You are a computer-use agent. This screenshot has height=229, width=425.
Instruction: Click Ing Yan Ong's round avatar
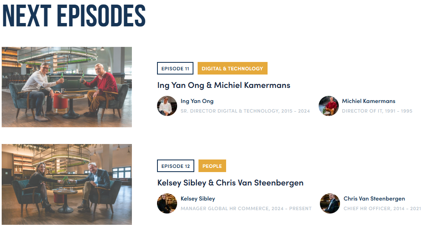click(167, 106)
